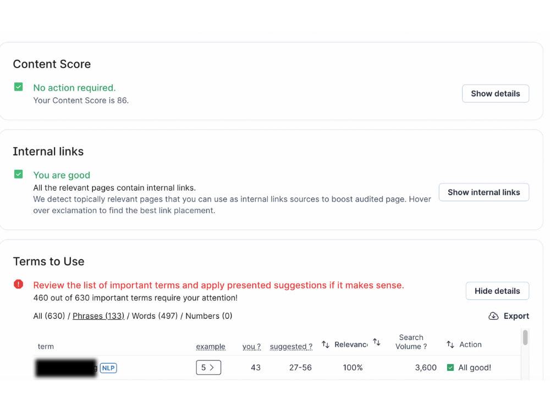550x412 pixels.
Task: Click the Terms to Use heading
Action: click(x=49, y=261)
